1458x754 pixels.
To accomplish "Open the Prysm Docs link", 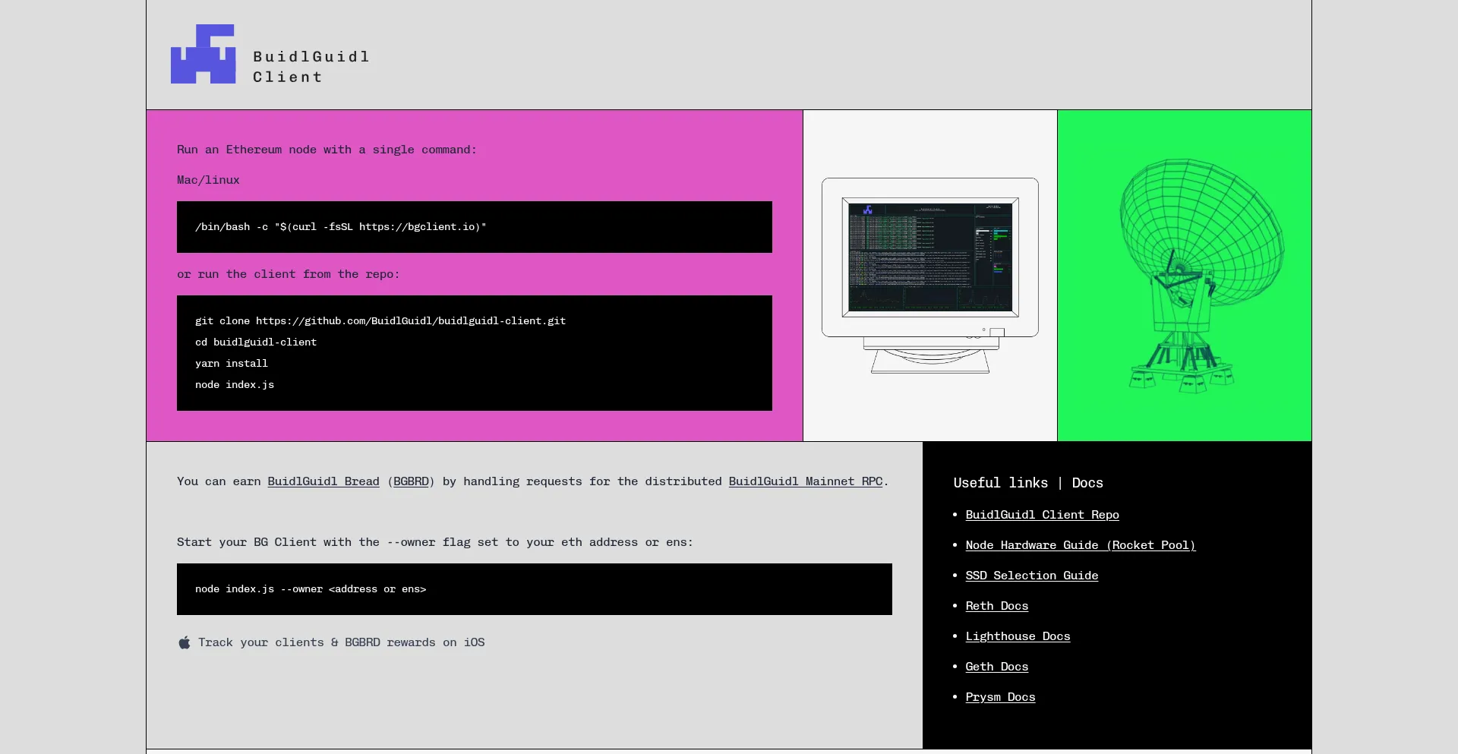I will click(x=1000, y=697).
